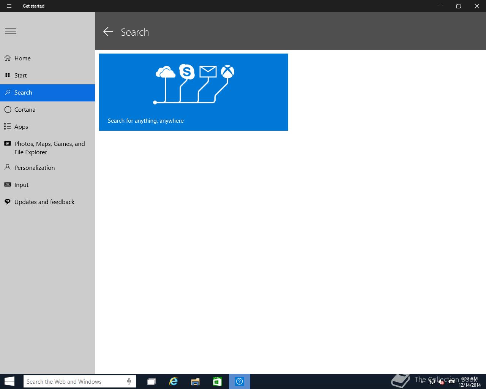Open the Personalization section

47,168
